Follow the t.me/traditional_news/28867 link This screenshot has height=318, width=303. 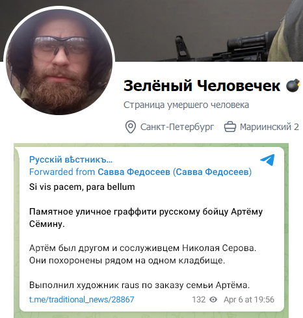pyautogui.click(x=82, y=300)
